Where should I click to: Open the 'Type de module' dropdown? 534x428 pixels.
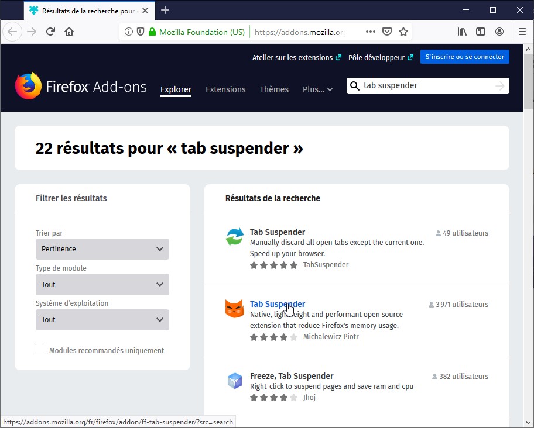102,285
